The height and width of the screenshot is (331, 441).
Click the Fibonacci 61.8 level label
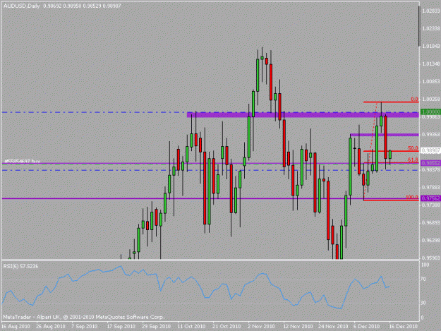pos(413,160)
